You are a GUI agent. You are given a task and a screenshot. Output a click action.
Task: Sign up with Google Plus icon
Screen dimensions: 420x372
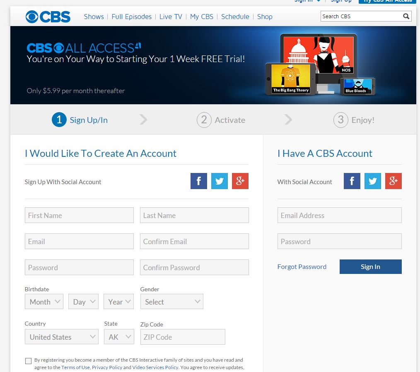pos(240,181)
